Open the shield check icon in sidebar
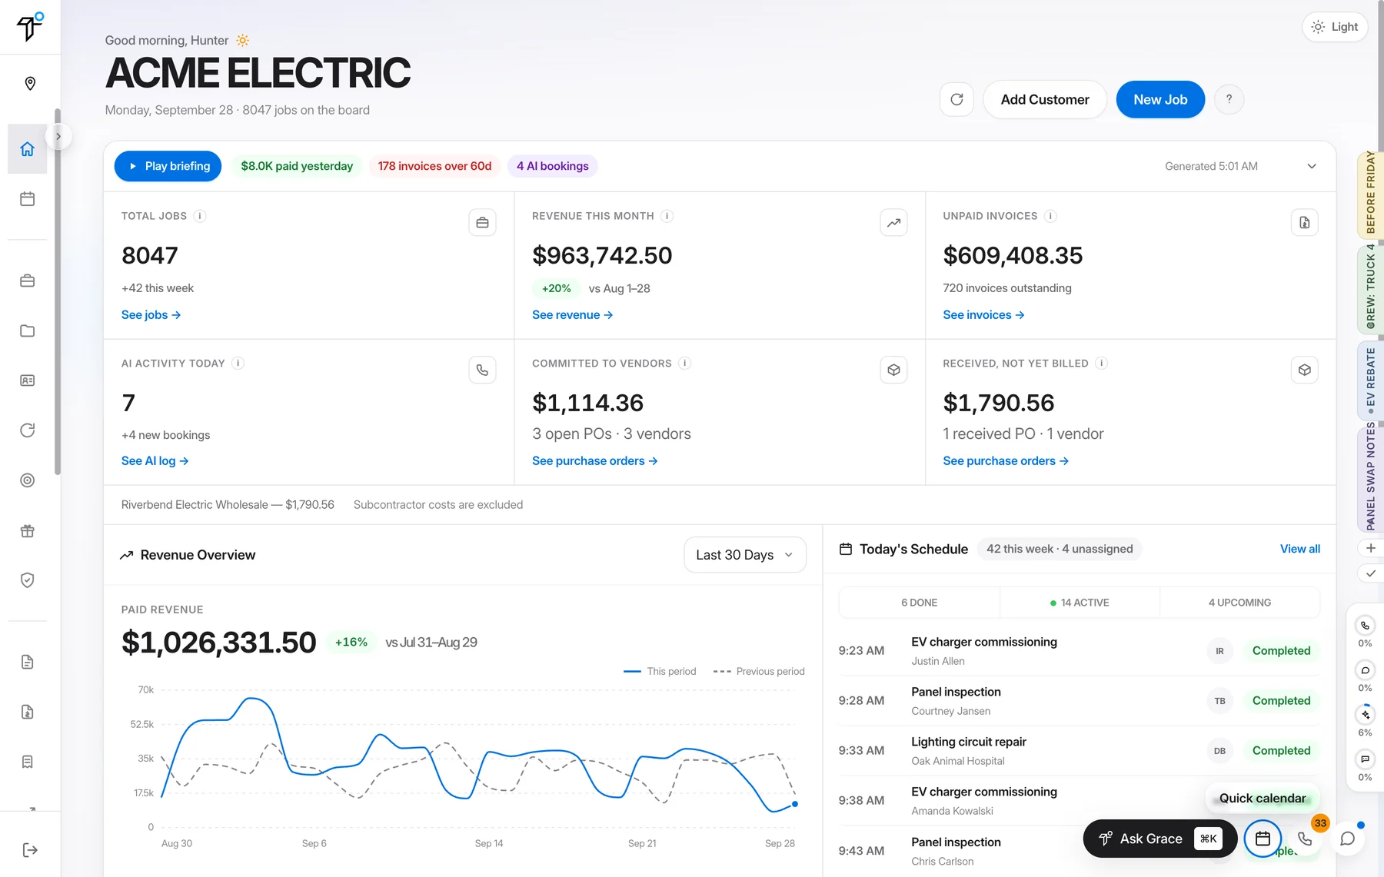Screen dimensions: 1384x877 [28, 580]
